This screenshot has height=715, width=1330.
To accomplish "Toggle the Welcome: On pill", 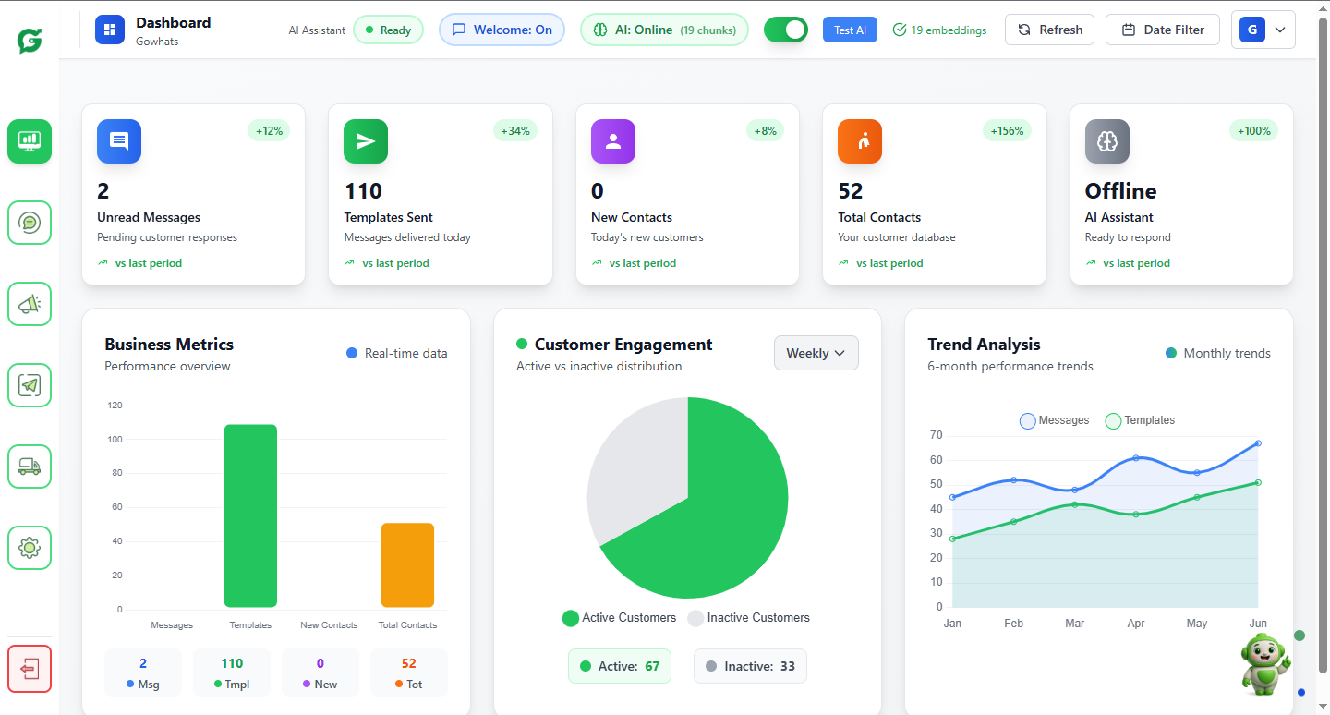I will [502, 30].
